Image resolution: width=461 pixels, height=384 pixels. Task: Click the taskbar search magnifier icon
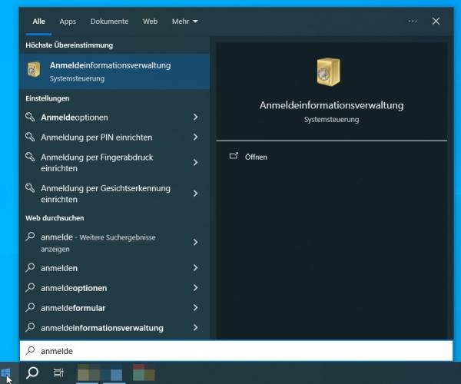coord(32,373)
